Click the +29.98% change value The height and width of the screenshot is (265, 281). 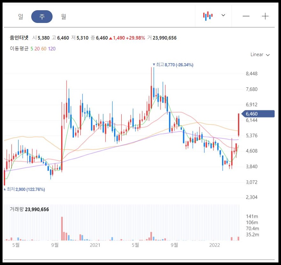135,38
